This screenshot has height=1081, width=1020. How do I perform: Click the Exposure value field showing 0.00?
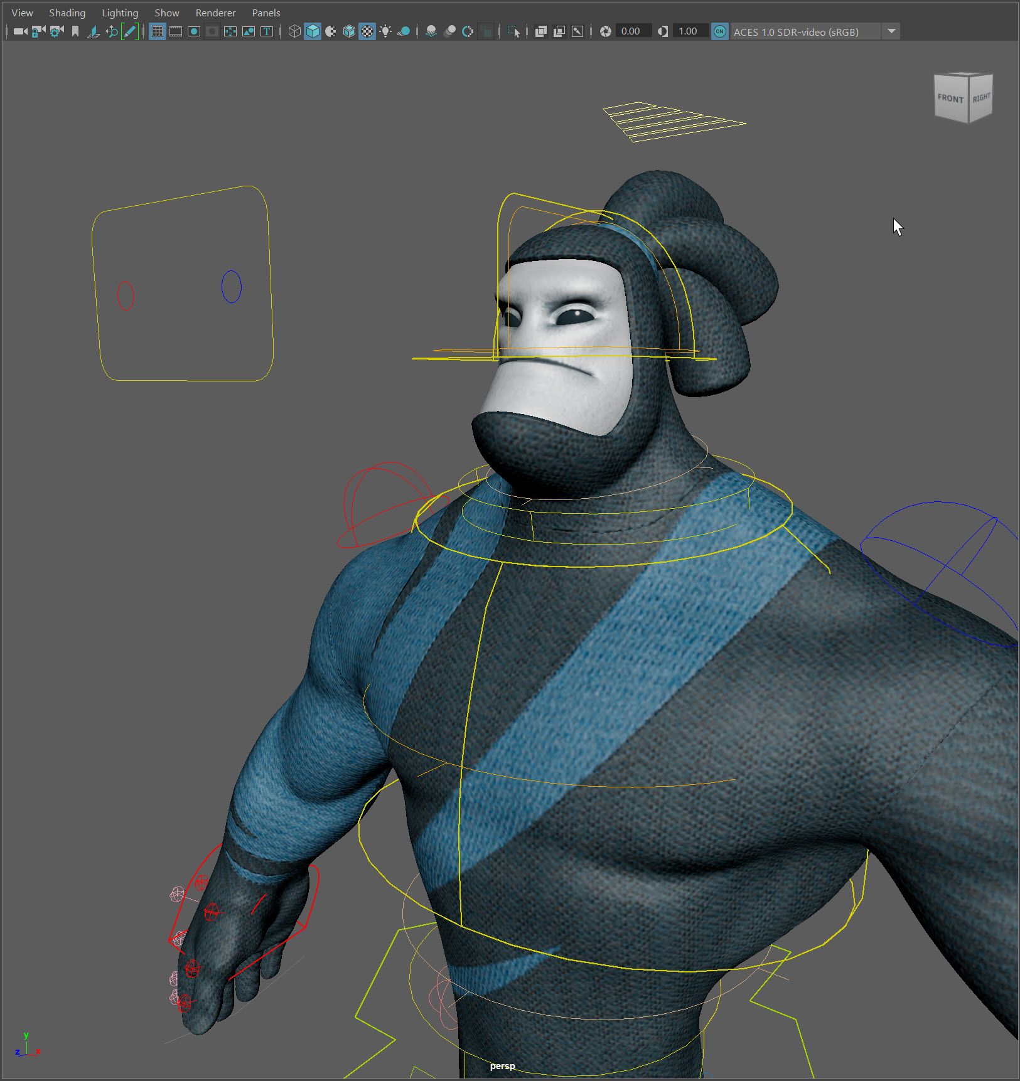[633, 31]
